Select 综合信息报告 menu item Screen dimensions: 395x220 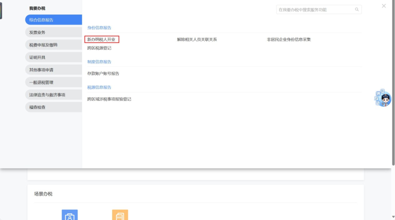click(53, 20)
